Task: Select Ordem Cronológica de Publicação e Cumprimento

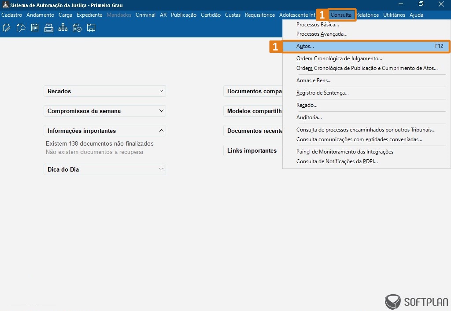Action: click(x=366, y=68)
